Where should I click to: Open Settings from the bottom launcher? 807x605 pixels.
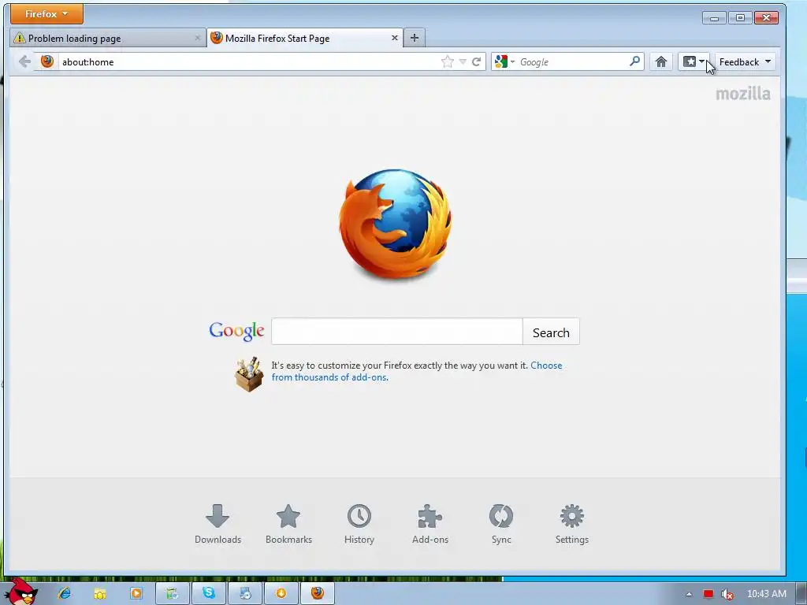pos(572,524)
